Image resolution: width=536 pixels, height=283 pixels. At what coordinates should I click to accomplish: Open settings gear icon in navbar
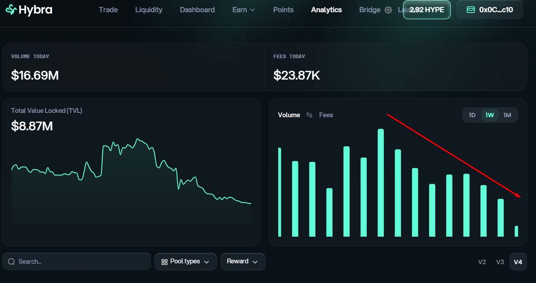pyautogui.click(x=388, y=10)
